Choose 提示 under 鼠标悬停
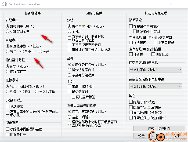The width and height of the screenshot is (188, 142). [x=22, y=92]
